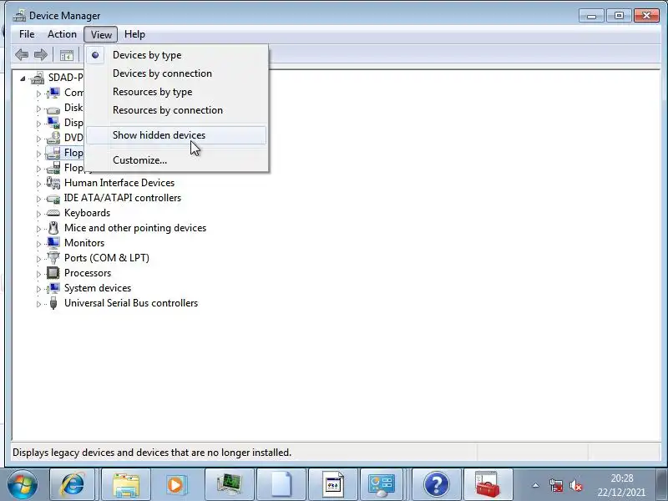Image resolution: width=668 pixels, height=501 pixels.
Task: Click the Show Desktop strip
Action: pos(662,485)
